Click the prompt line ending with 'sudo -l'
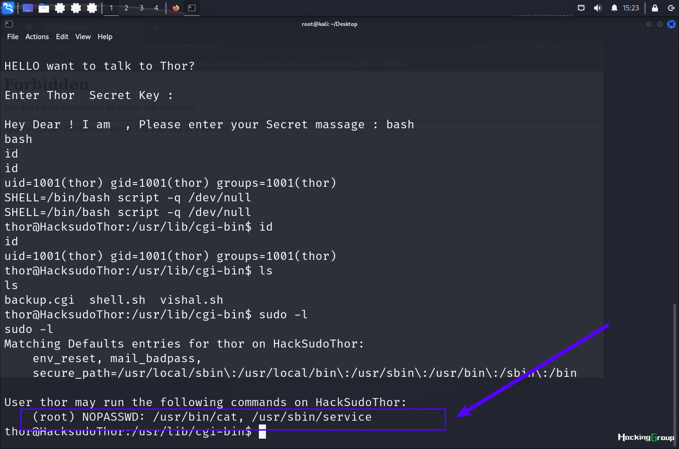This screenshot has width=679, height=449. (x=156, y=315)
